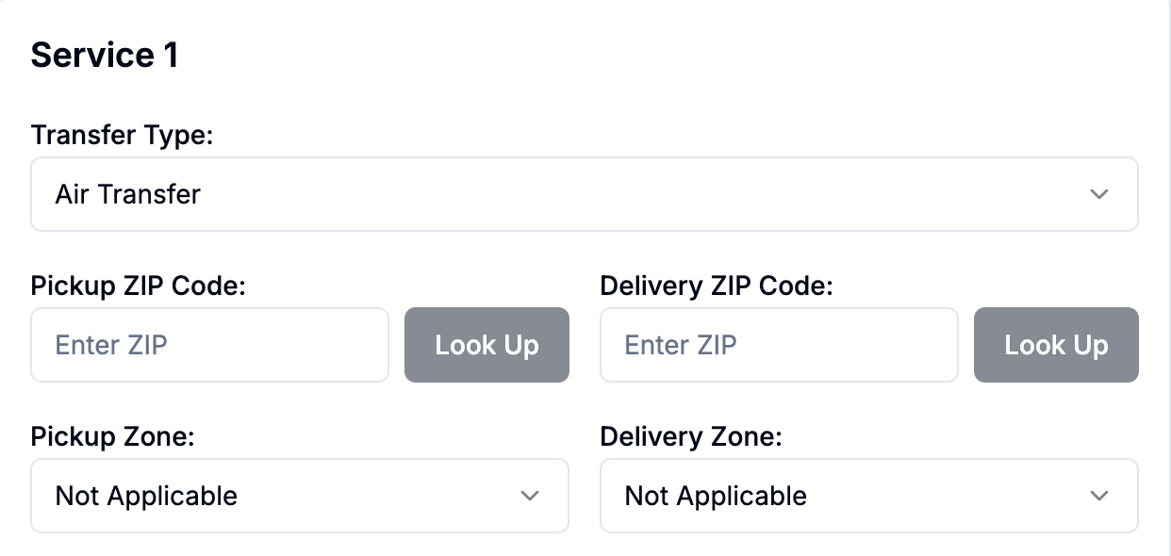The height and width of the screenshot is (556, 1171).
Task: Click the "Enter ZIP" placeholder near Pickup
Action: pyautogui.click(x=108, y=345)
